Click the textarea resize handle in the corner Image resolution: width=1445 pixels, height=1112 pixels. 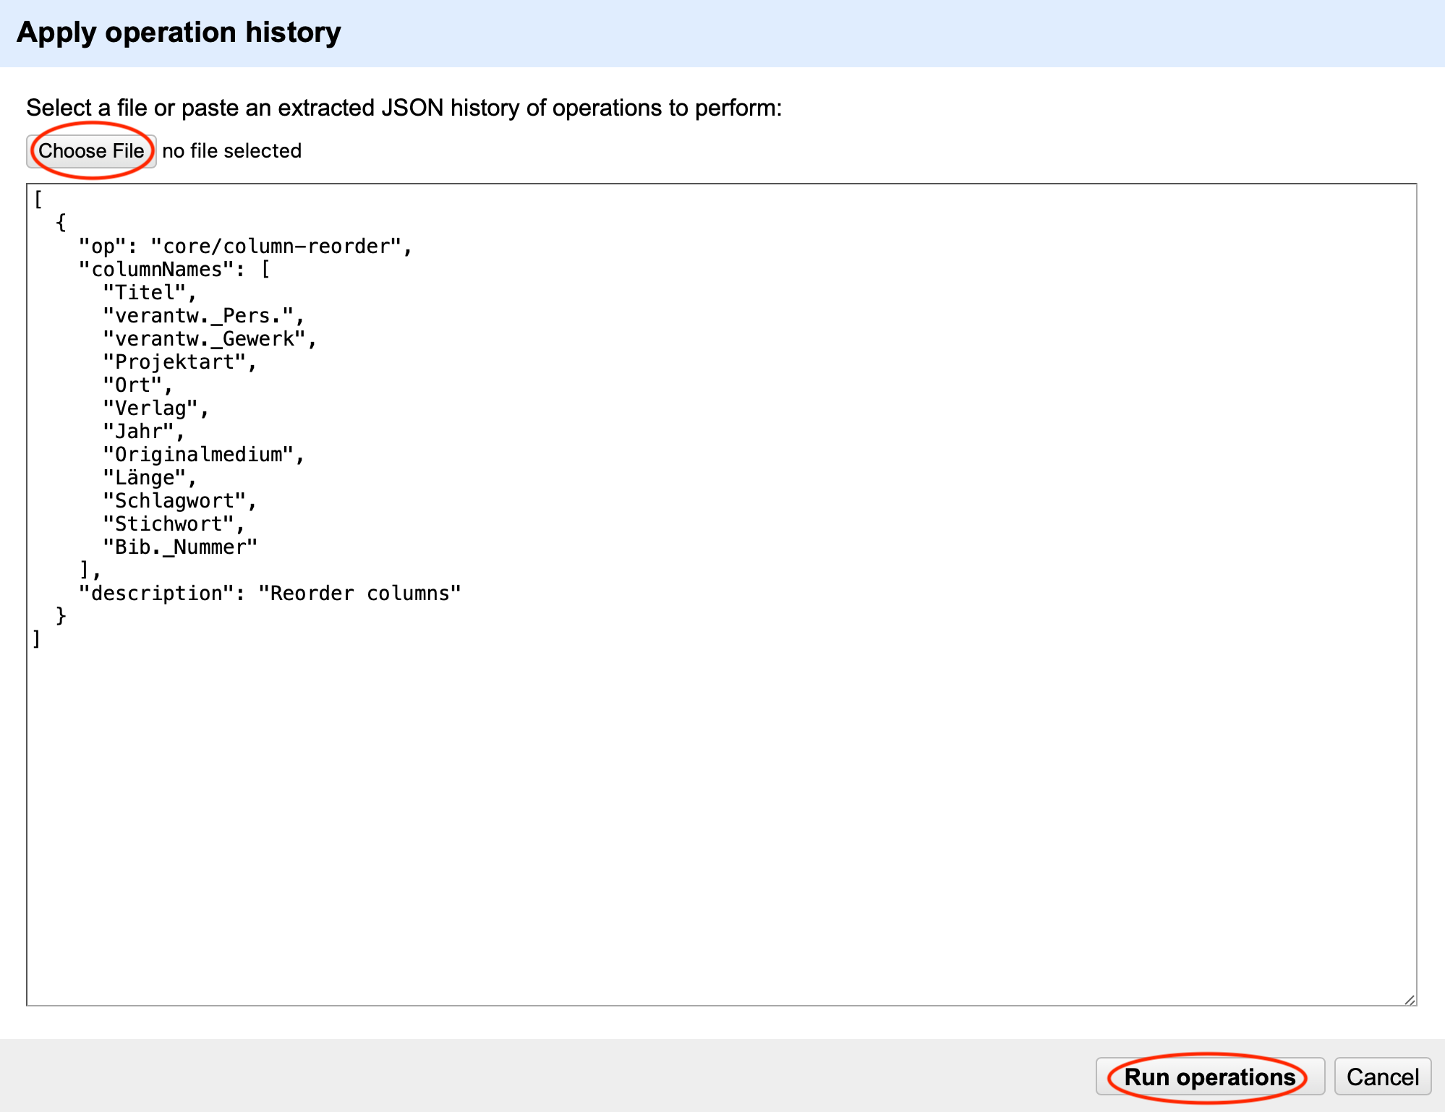tap(1410, 999)
